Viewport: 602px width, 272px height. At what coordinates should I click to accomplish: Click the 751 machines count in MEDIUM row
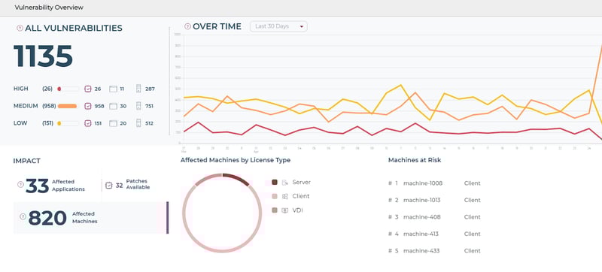coord(150,106)
